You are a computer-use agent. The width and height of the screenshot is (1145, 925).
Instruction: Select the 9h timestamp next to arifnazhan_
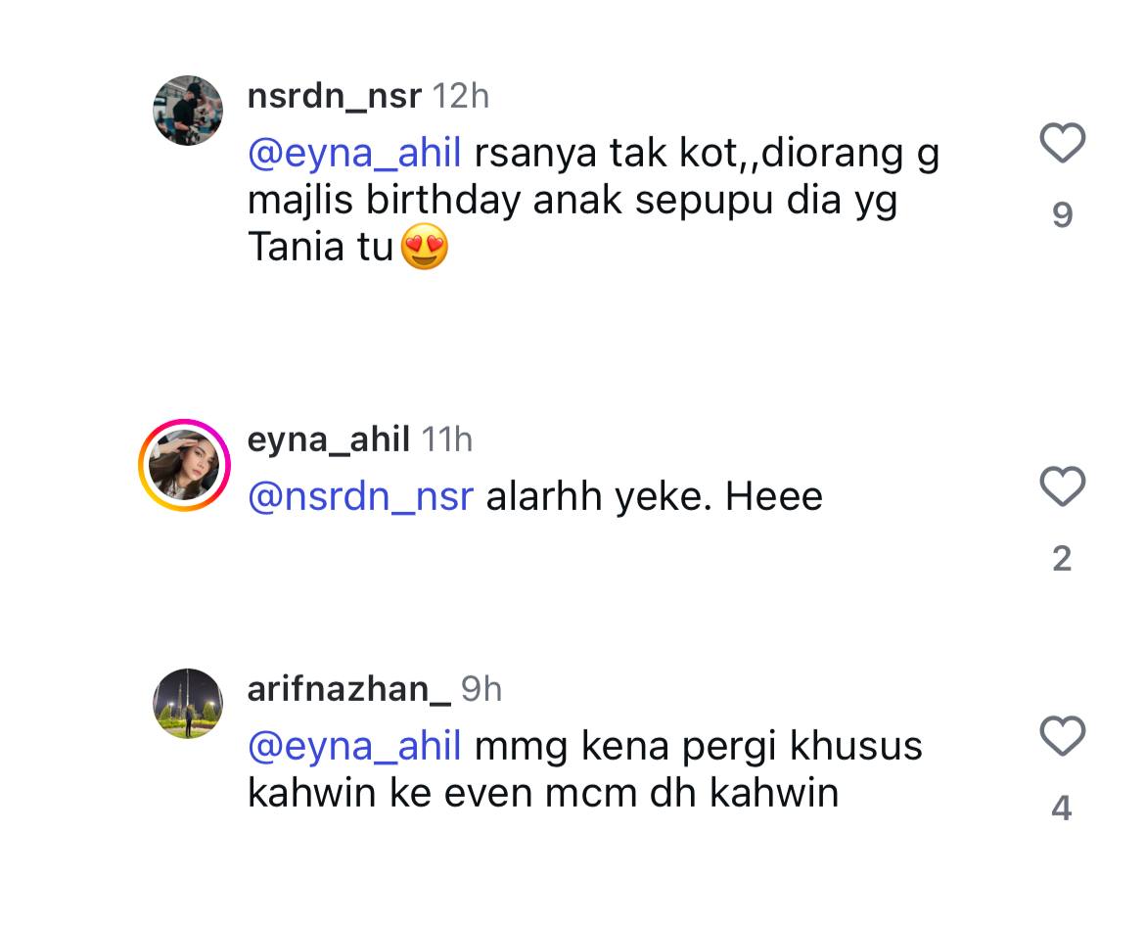point(481,690)
